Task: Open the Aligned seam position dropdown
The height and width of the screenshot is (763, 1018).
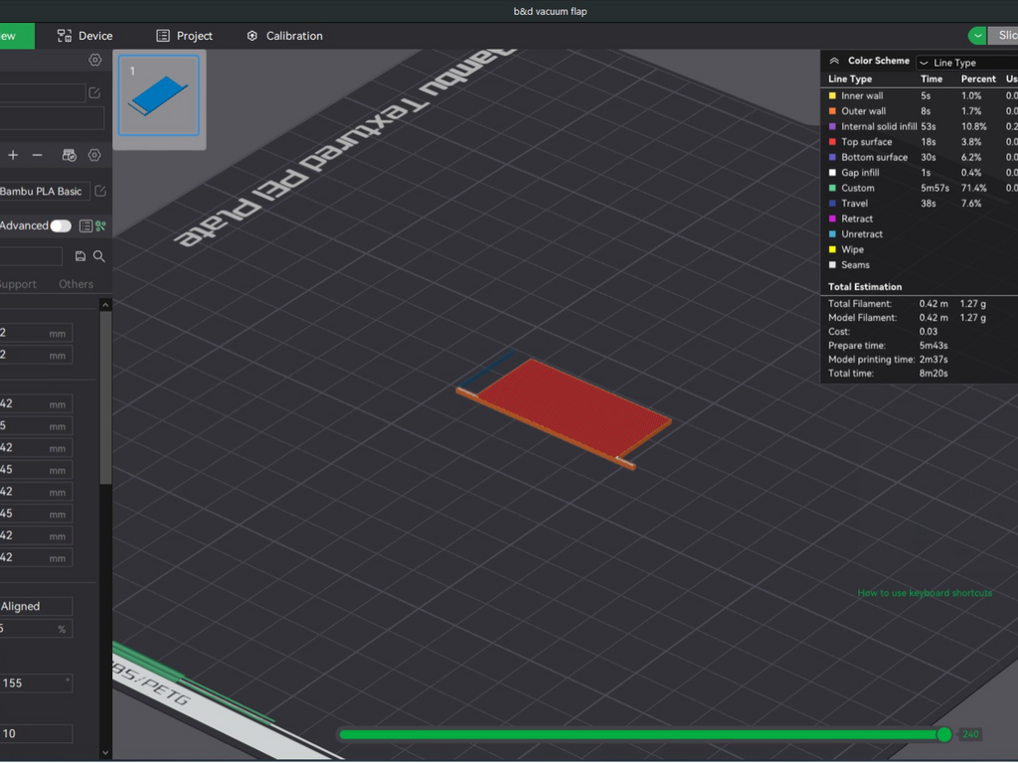Action: pyautogui.click(x=35, y=607)
